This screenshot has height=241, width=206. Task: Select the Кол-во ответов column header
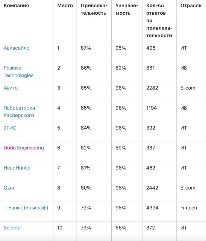point(159,20)
